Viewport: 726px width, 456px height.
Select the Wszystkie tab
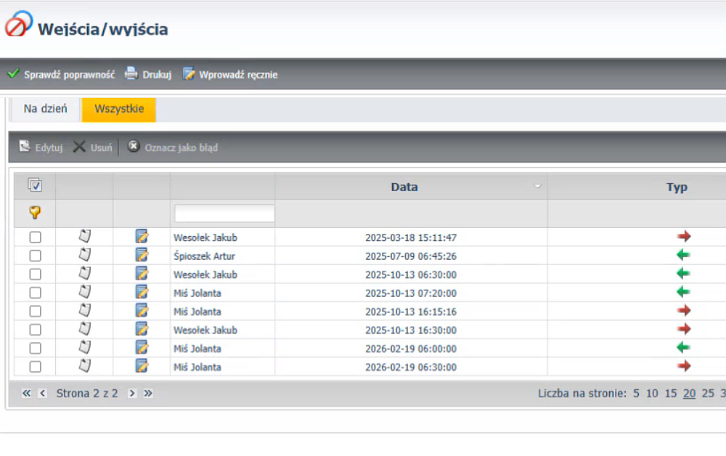tap(119, 109)
